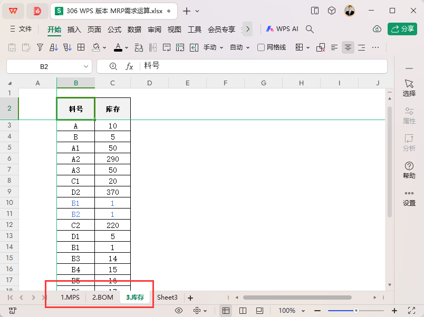Sort descending with the funnel-arrow icon

68,47
